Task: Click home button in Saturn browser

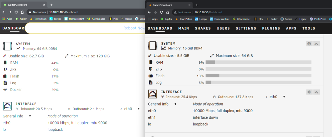Action: click(167, 12)
